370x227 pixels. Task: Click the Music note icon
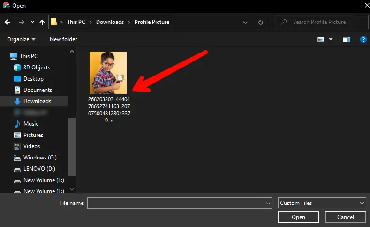point(17,124)
